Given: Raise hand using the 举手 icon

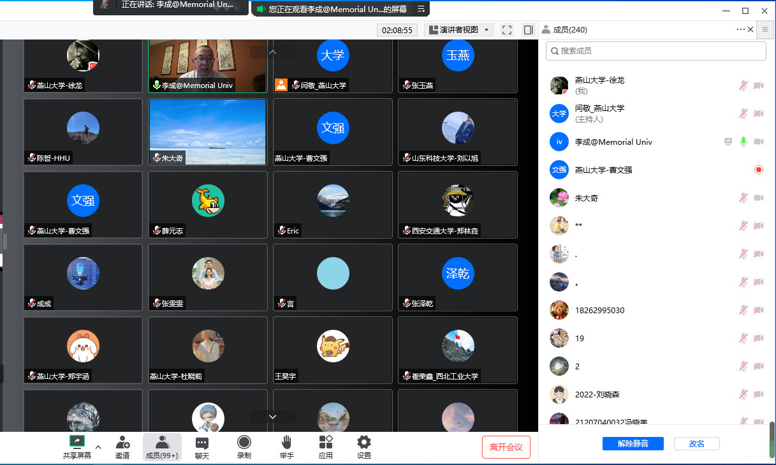Looking at the screenshot, I should [286, 443].
